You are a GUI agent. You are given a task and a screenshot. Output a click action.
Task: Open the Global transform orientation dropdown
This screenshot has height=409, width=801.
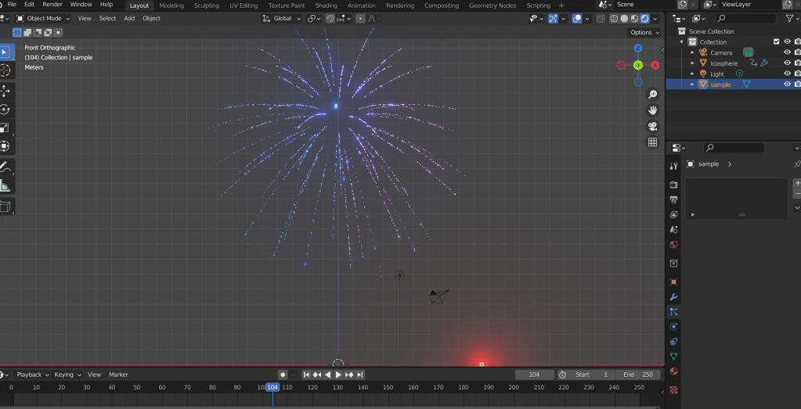click(283, 18)
